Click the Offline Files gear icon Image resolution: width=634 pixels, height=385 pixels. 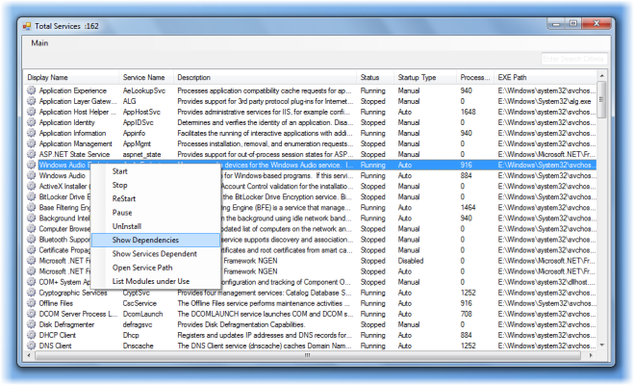click(x=31, y=302)
